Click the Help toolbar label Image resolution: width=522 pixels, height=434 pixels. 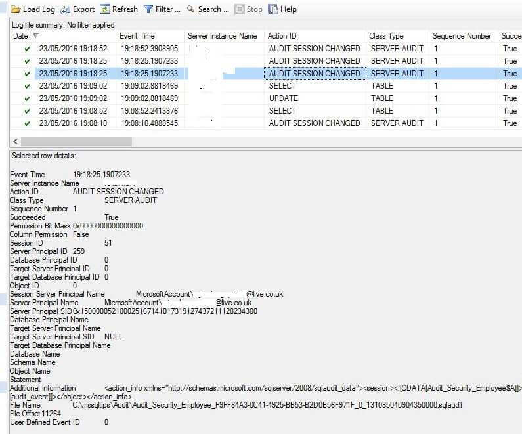tap(288, 9)
